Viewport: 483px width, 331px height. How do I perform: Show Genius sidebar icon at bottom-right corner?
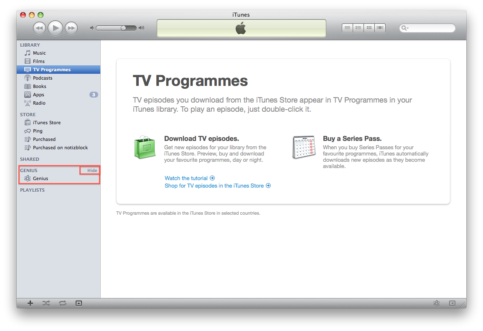pos(452,303)
